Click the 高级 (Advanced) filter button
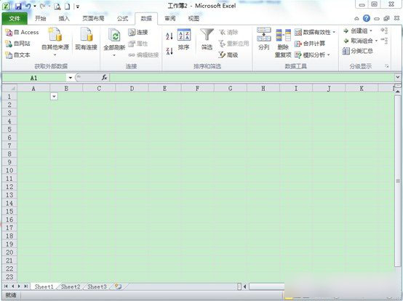Screen dimensions: 403x301 pos(228,55)
